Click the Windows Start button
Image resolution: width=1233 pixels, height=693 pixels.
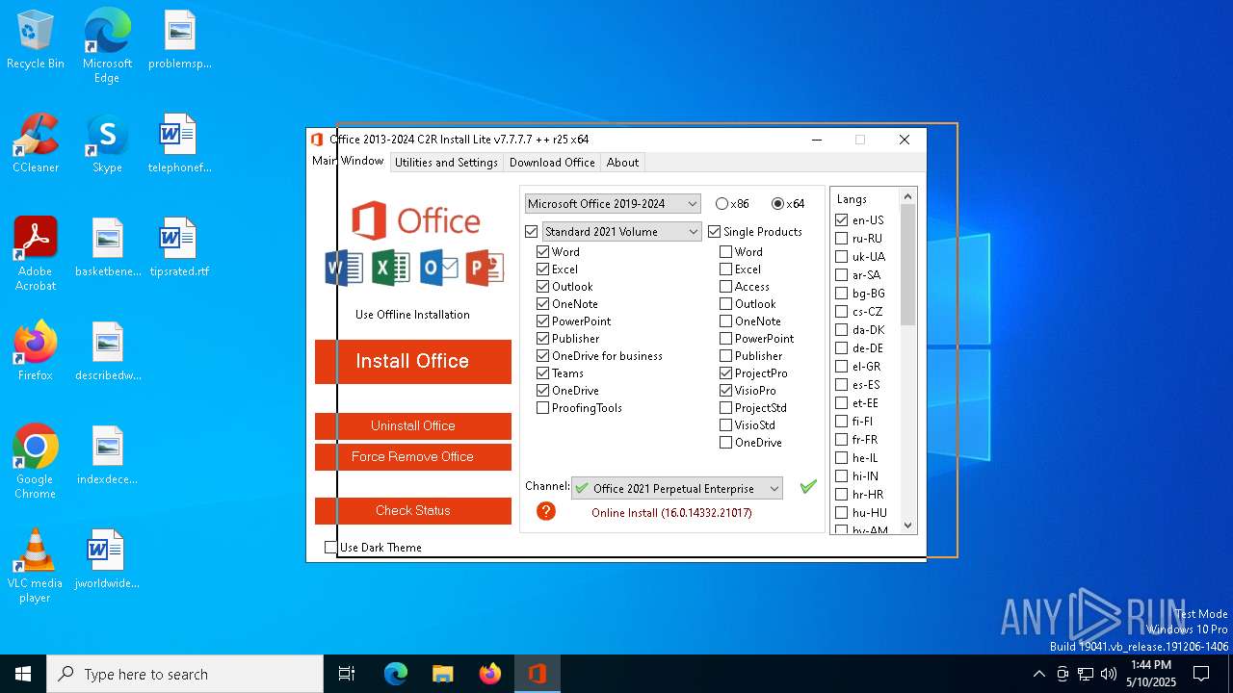coord(23,674)
